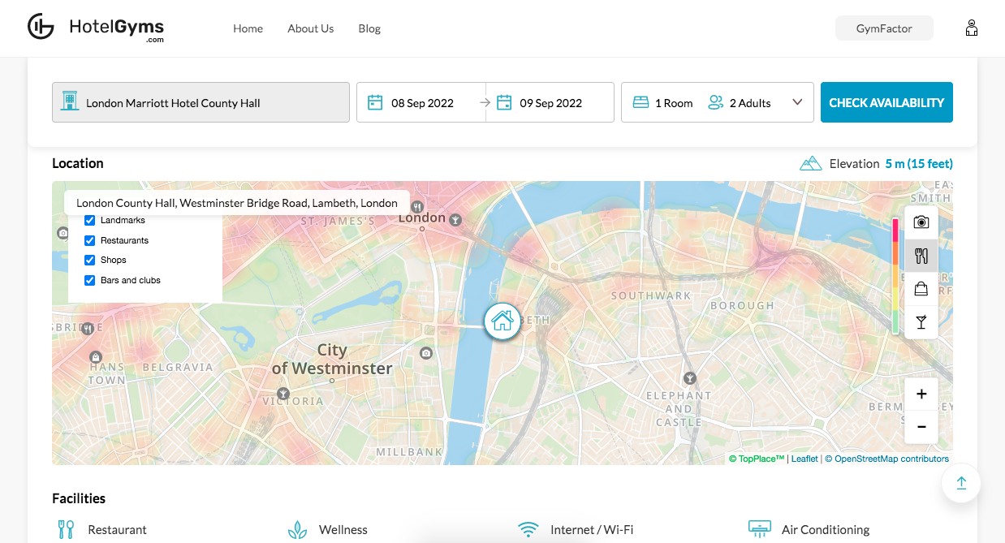
Task: Click the 2 Adults text
Action: click(750, 103)
